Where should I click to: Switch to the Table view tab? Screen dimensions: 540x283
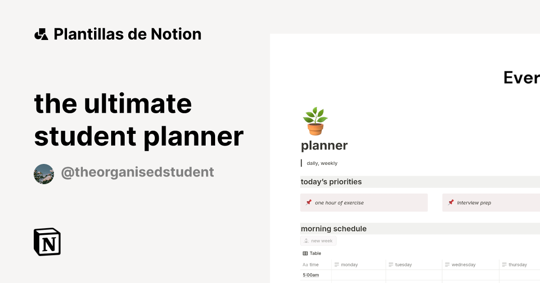click(x=311, y=253)
